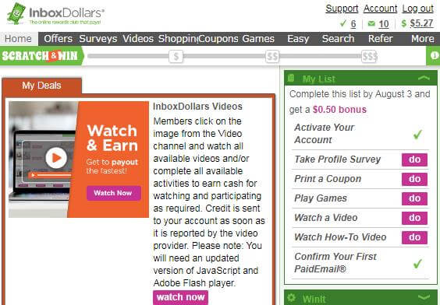
Task: Click the triple-dollar scratch milestone marker
Action: click(x=369, y=57)
